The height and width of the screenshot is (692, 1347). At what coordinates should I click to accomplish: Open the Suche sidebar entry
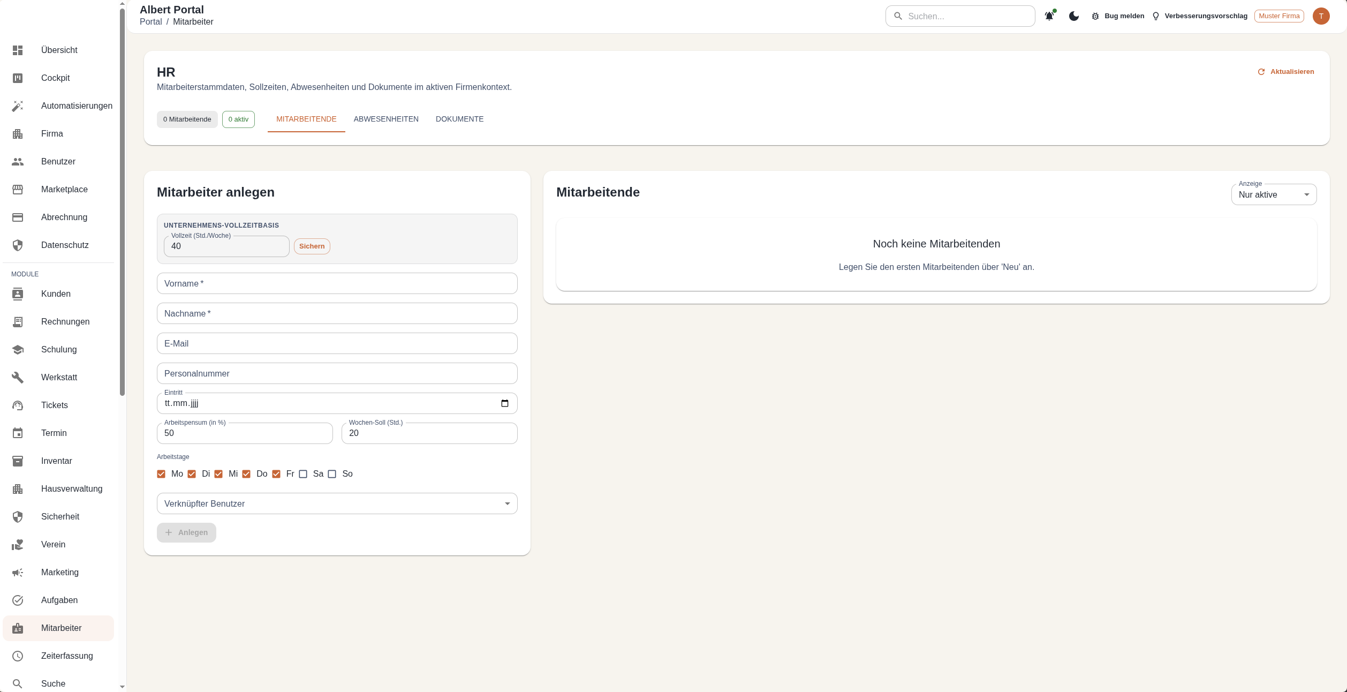coord(58,683)
